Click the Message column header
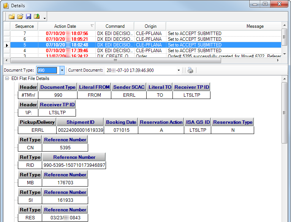 point(255,26)
